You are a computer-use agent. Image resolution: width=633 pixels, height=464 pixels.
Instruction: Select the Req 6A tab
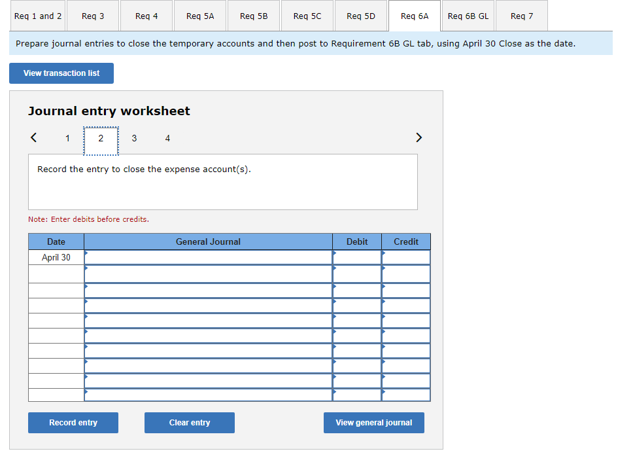[x=415, y=16]
